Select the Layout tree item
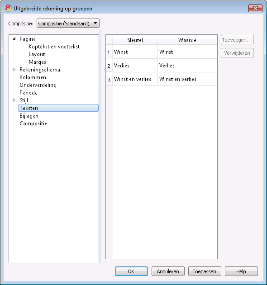The height and width of the screenshot is (285, 267). [37, 54]
